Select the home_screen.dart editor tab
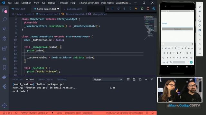This screenshot has height=115, width=206. click(46, 9)
